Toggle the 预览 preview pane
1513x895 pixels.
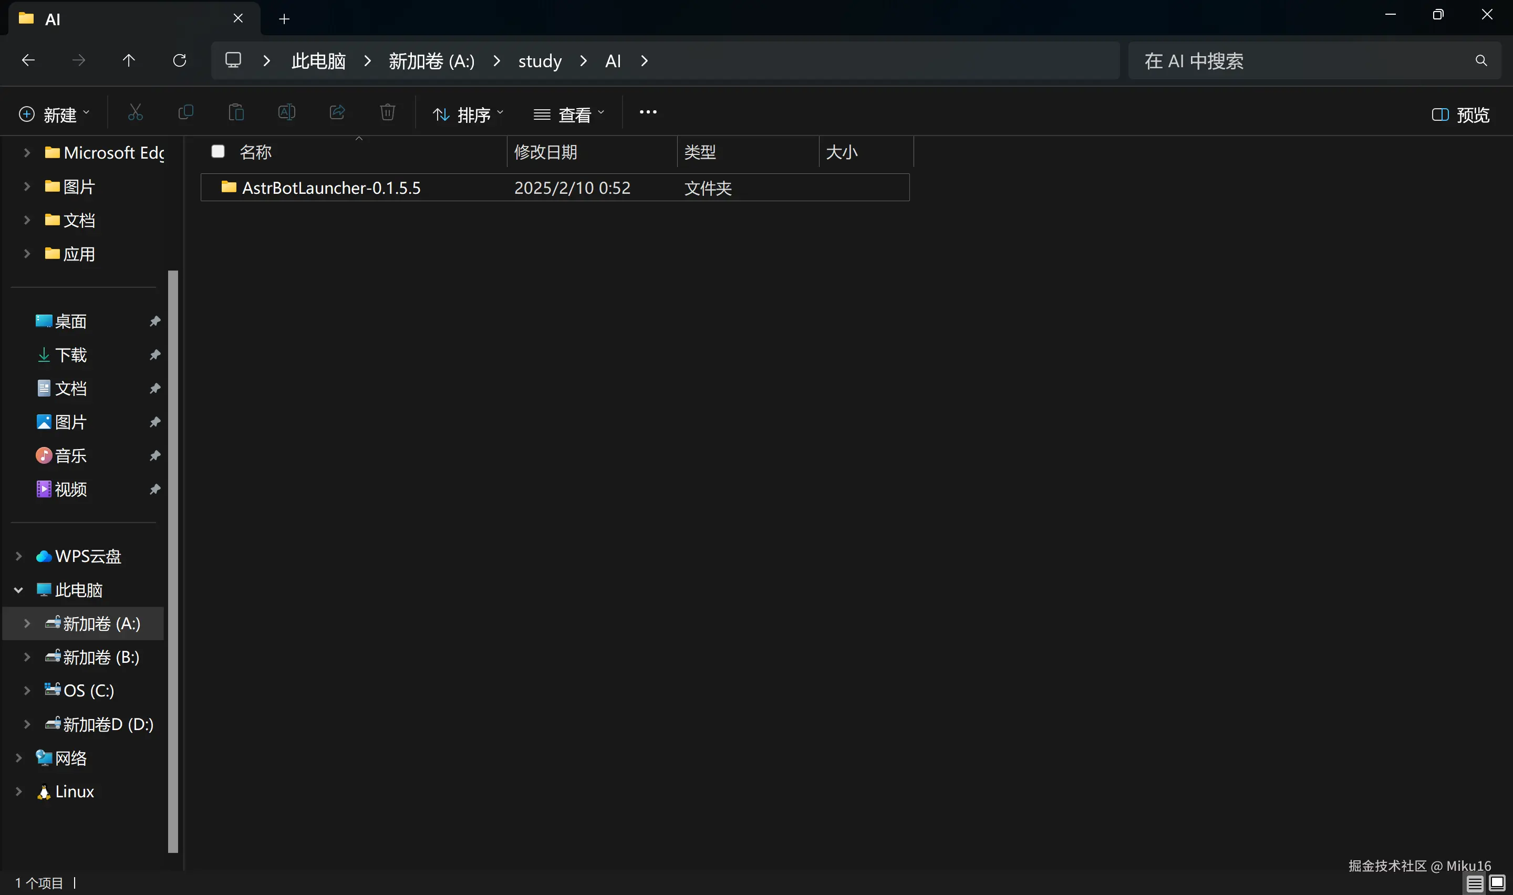click(1460, 115)
